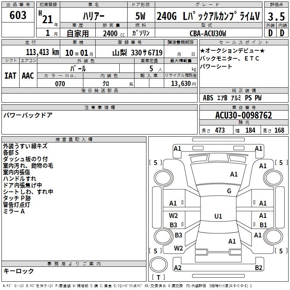Select the model code CBA-ACU30W
The image size is (290, 290).
(208, 33)
